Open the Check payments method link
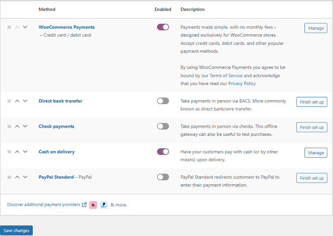This screenshot has width=333, height=236. (57, 126)
